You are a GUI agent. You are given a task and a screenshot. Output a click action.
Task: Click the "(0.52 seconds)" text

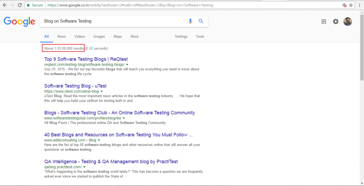tap(97, 48)
